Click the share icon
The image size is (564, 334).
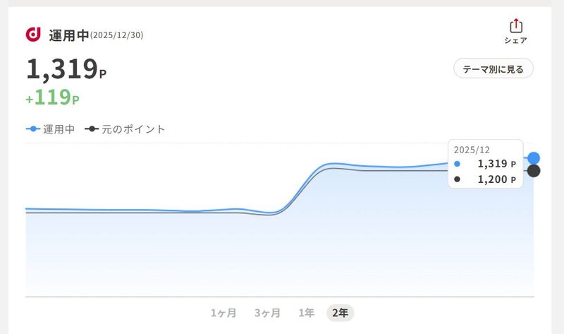click(515, 26)
